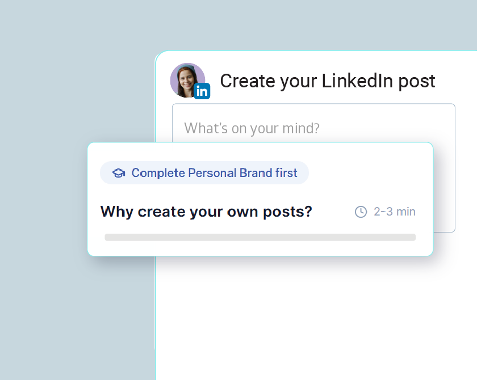Click the right end of the progress bar
Screen dimensions: 477x380
pos(413,237)
